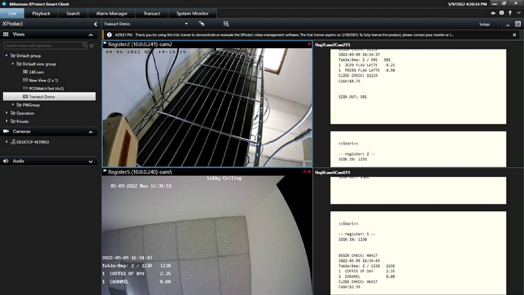Screen dimensions: 524x295
Task: Click the Views grid icon
Action: pos(6,34)
